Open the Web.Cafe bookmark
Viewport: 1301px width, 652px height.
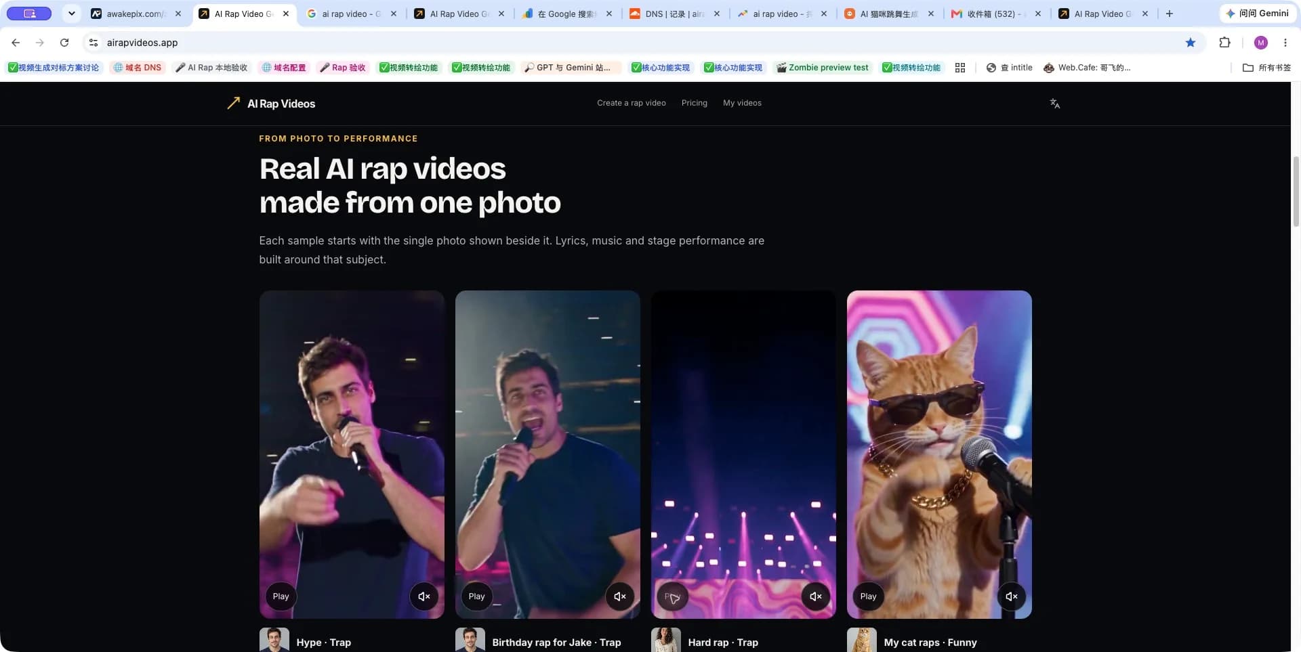point(1087,68)
